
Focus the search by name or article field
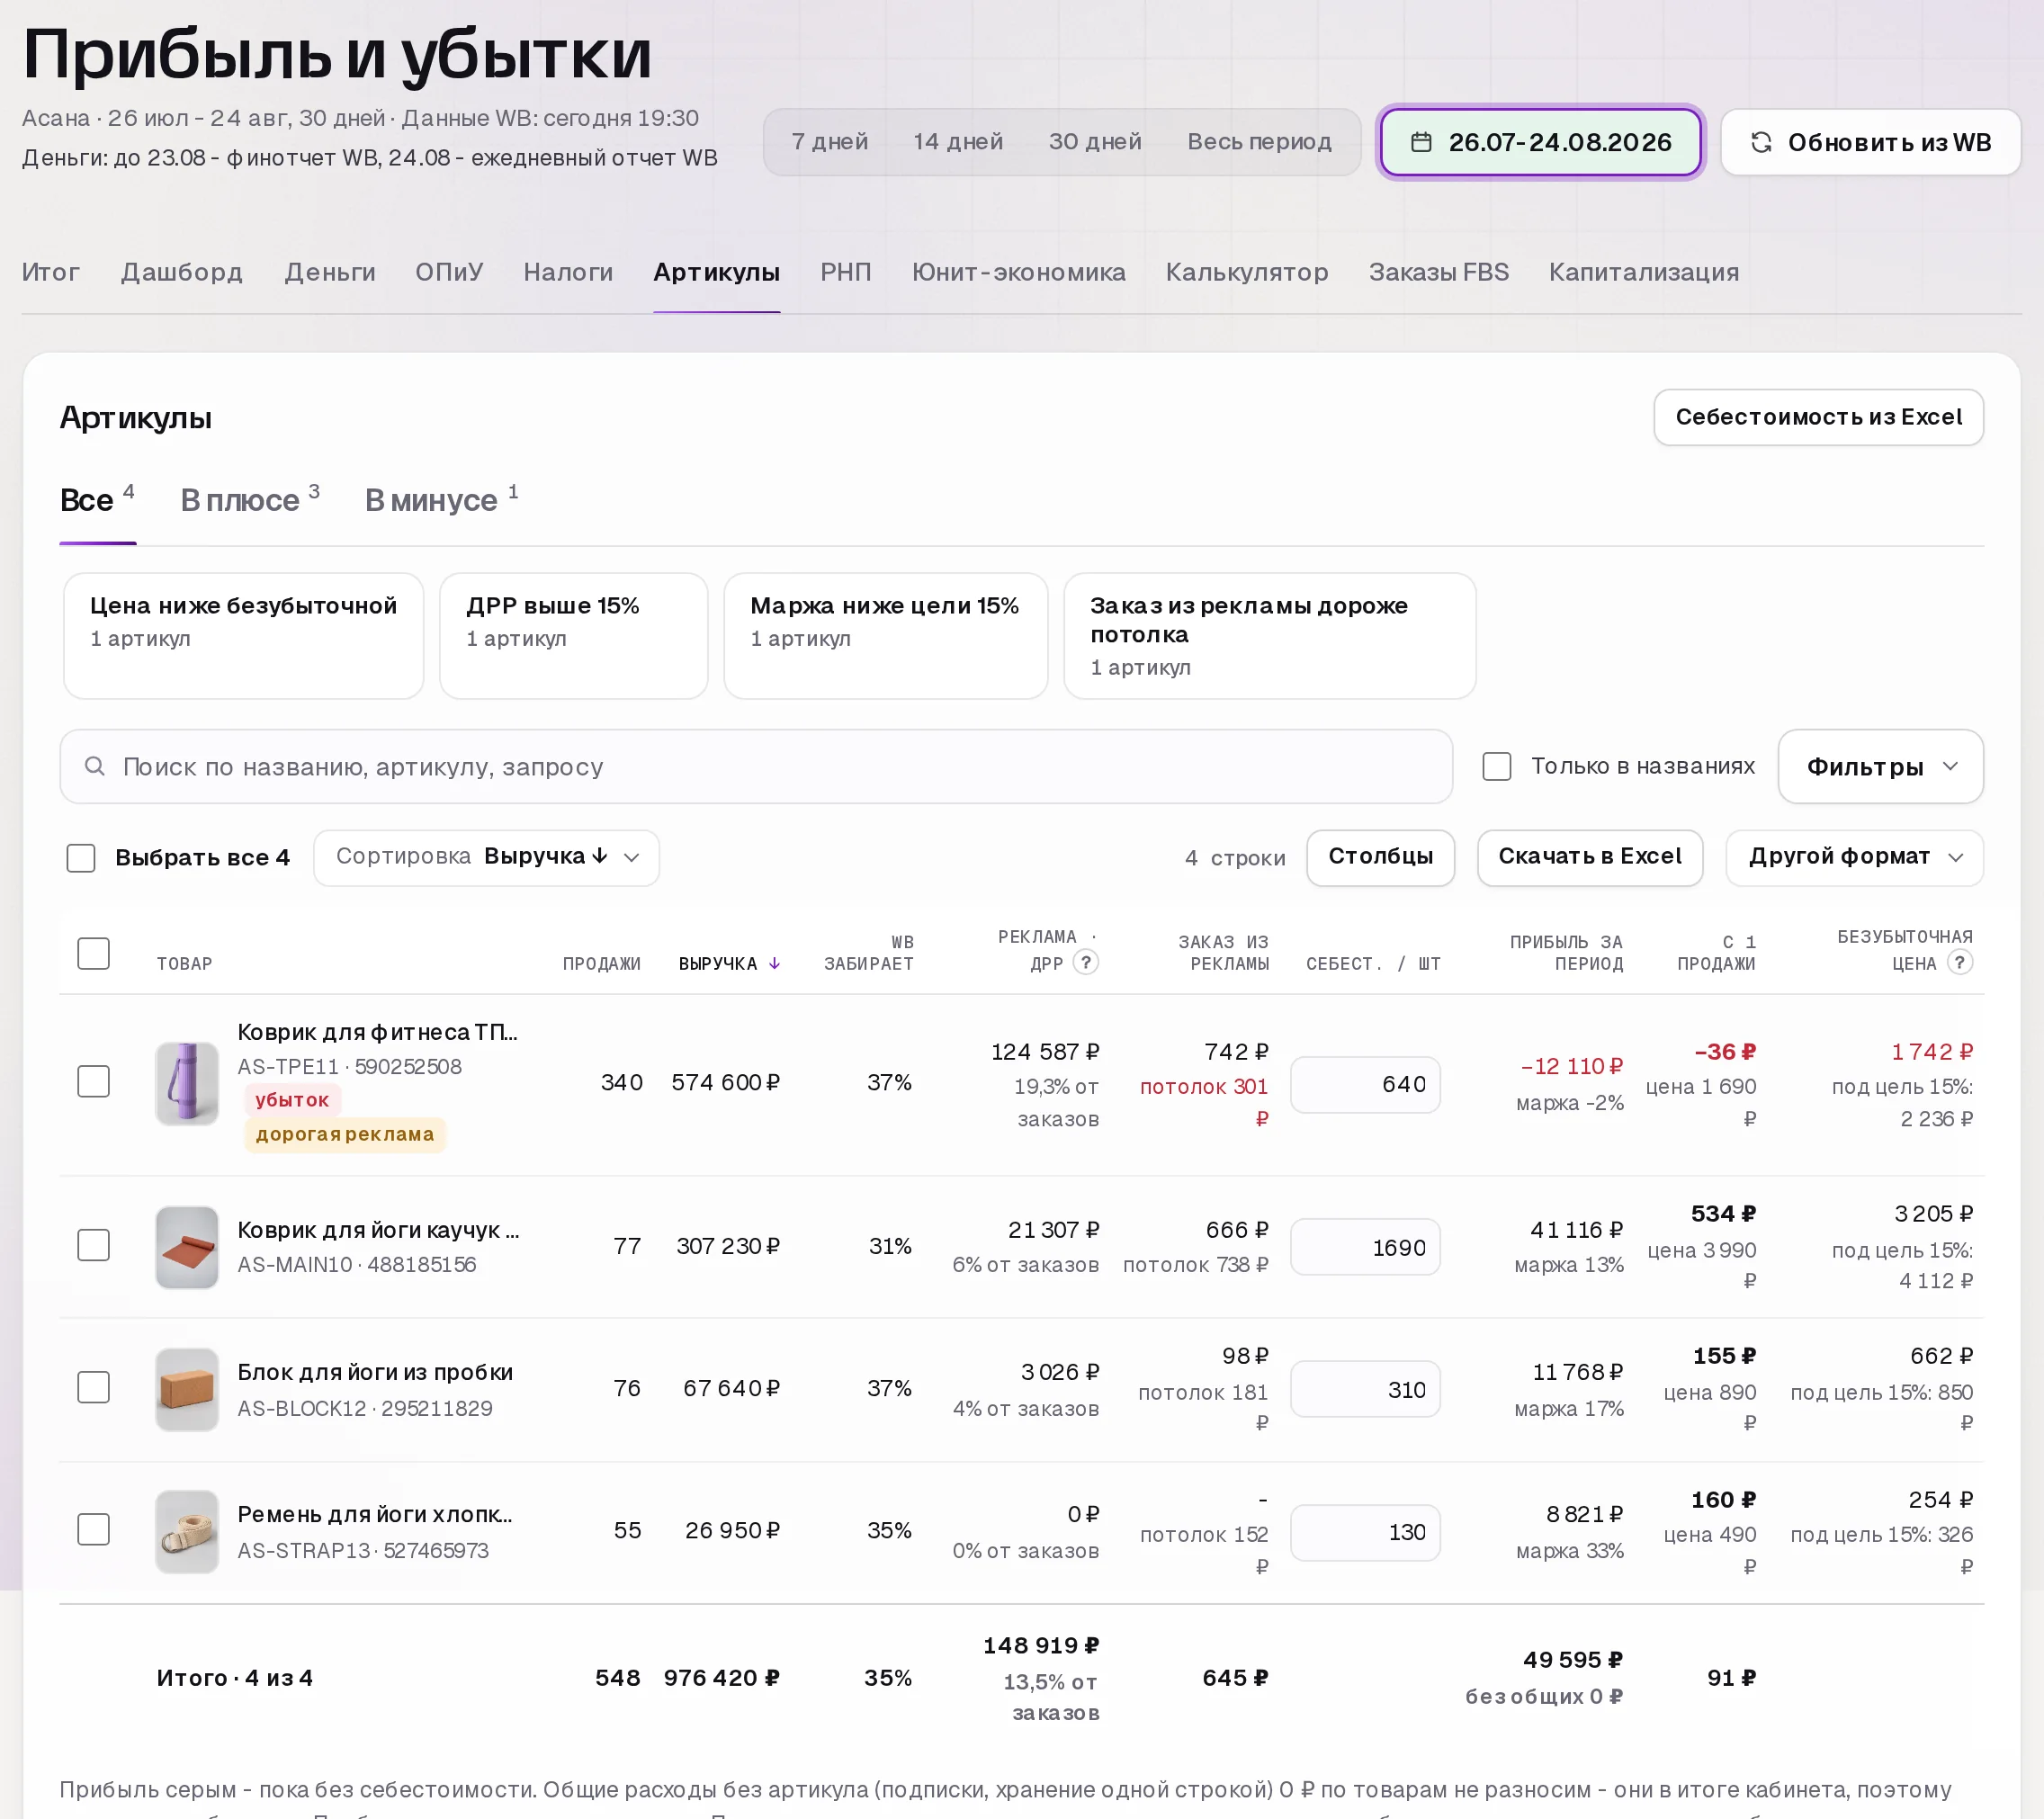pos(755,766)
